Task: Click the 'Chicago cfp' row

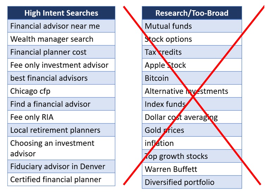Action: point(30,91)
